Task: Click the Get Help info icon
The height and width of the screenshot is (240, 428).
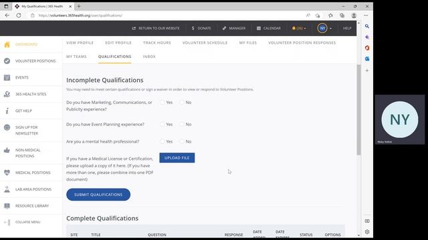Action: 7,111
